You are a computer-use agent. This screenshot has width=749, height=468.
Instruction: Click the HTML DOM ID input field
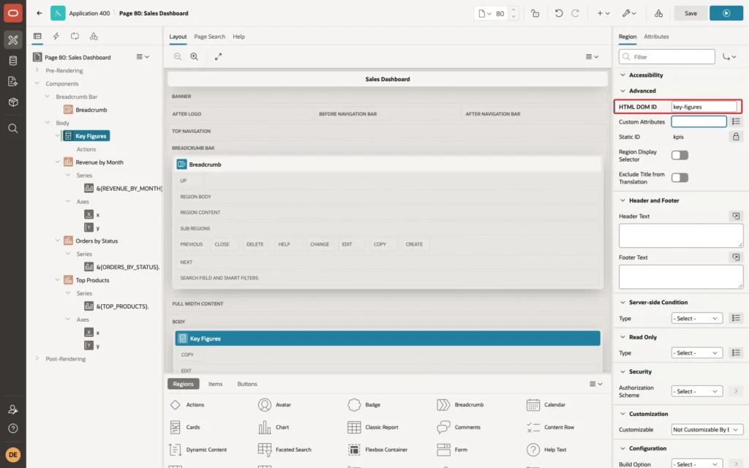click(704, 107)
